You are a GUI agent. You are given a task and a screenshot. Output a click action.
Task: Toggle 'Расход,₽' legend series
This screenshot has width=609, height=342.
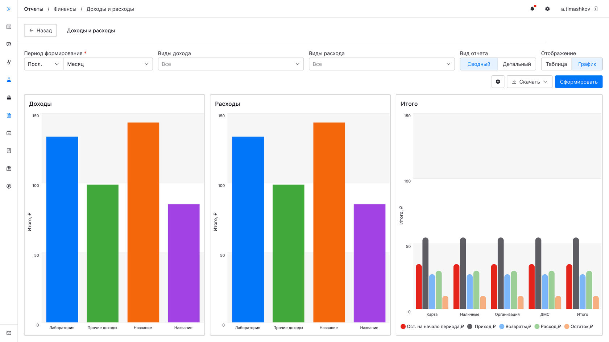tap(547, 326)
